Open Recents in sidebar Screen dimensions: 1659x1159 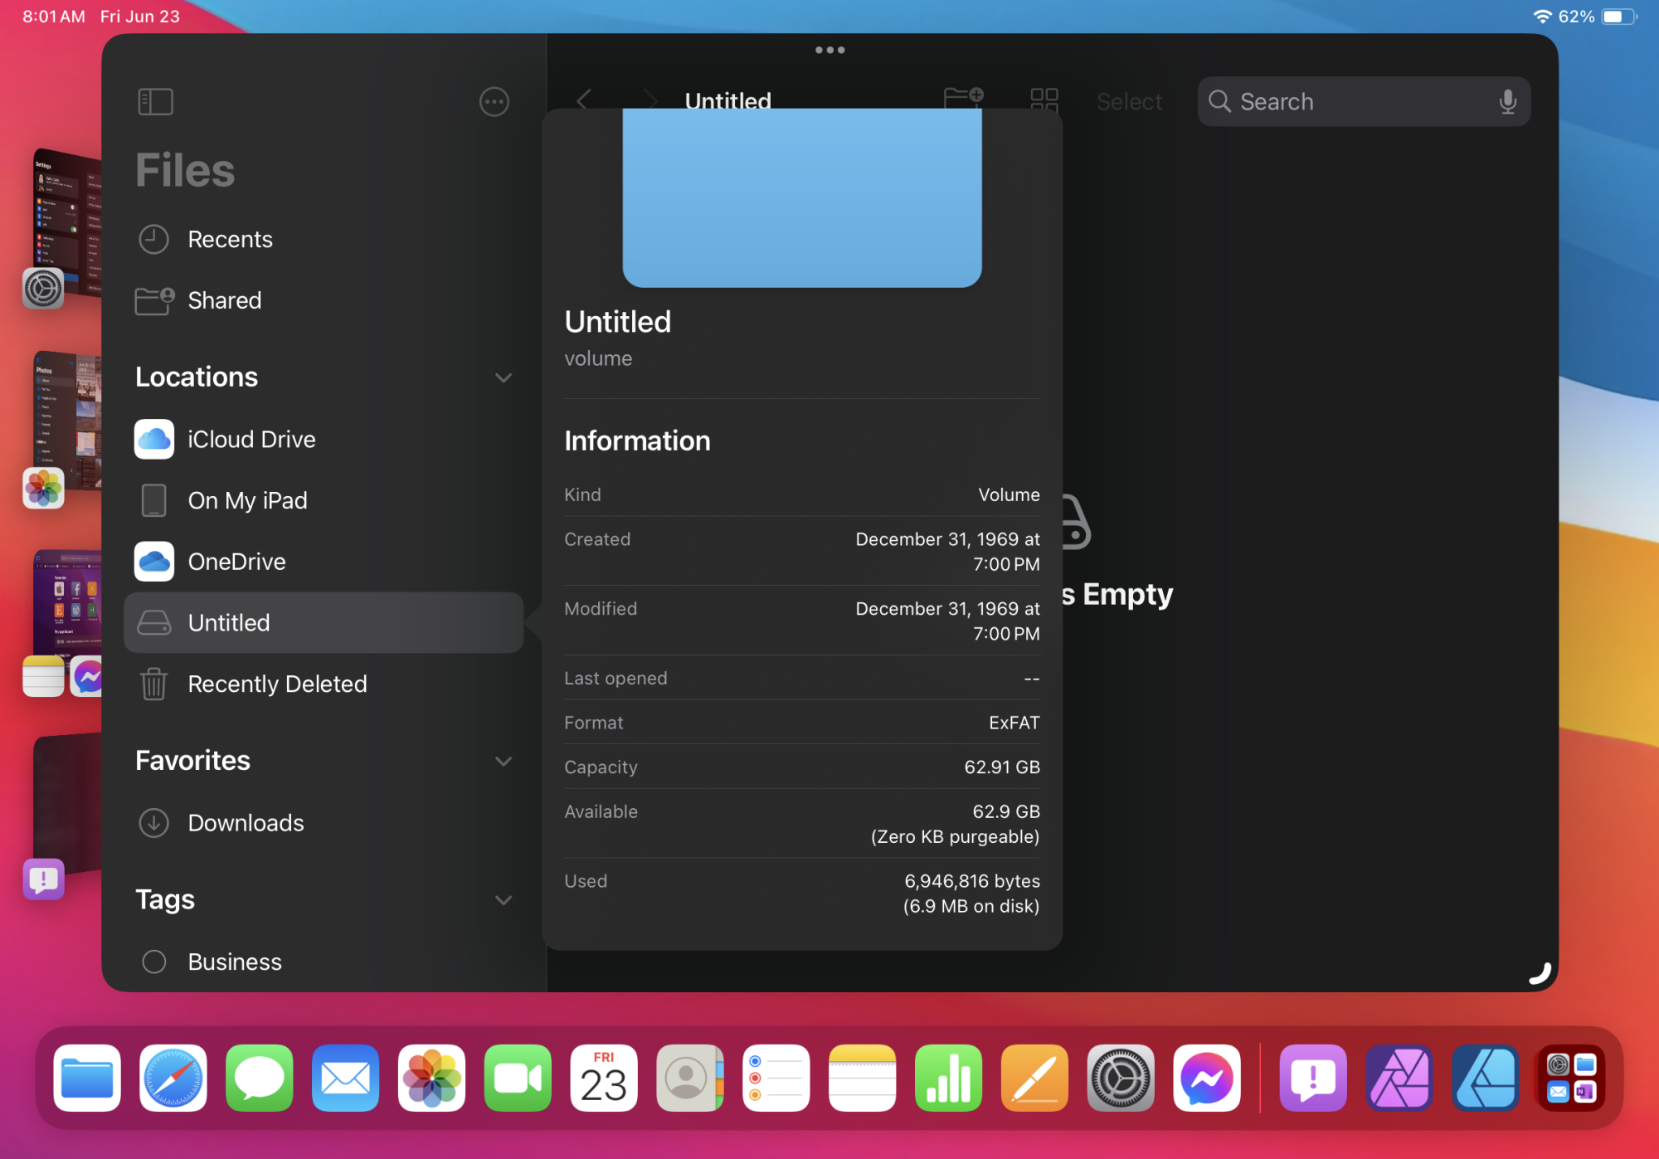[x=230, y=240]
